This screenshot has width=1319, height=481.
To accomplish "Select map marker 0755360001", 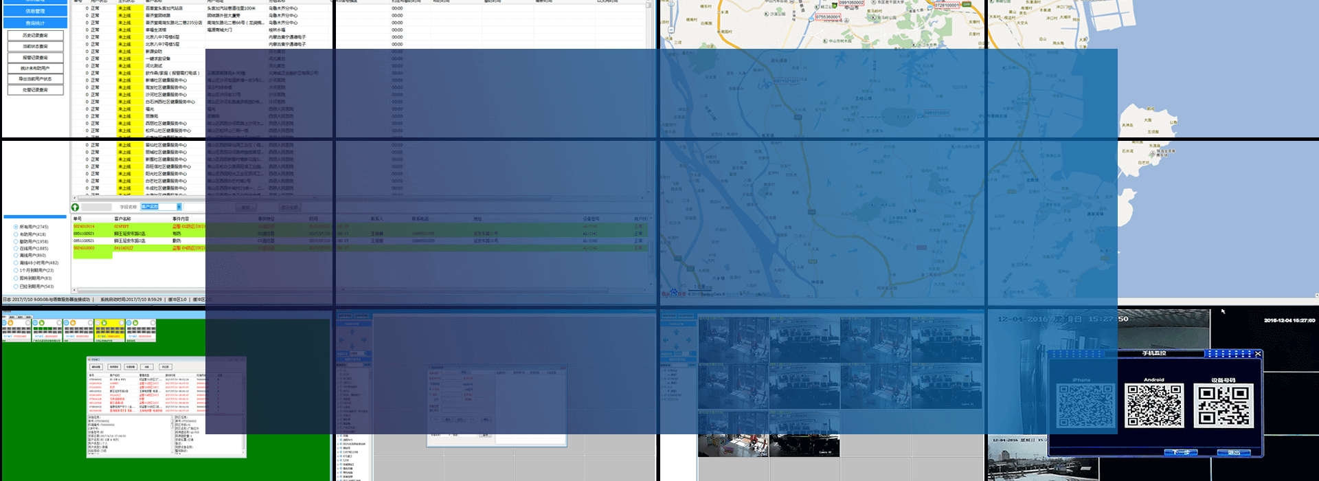I will pyautogui.click(x=827, y=17).
